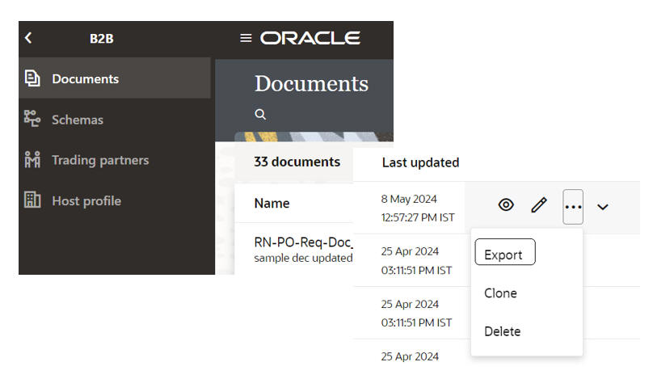Click the Host profile building icon
This screenshot has height=379, width=653.
click(32, 200)
